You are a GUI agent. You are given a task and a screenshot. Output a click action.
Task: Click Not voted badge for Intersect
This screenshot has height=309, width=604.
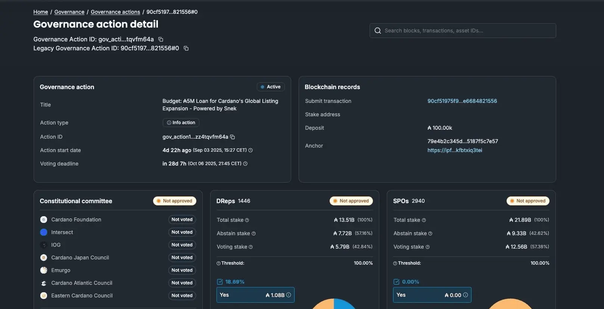[182, 232]
